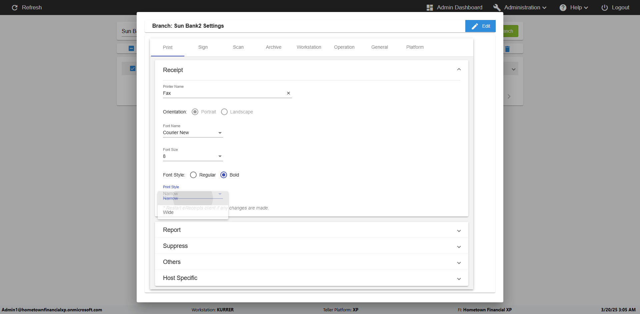Expand the Host Specific section
640x314 pixels.
pos(311,278)
